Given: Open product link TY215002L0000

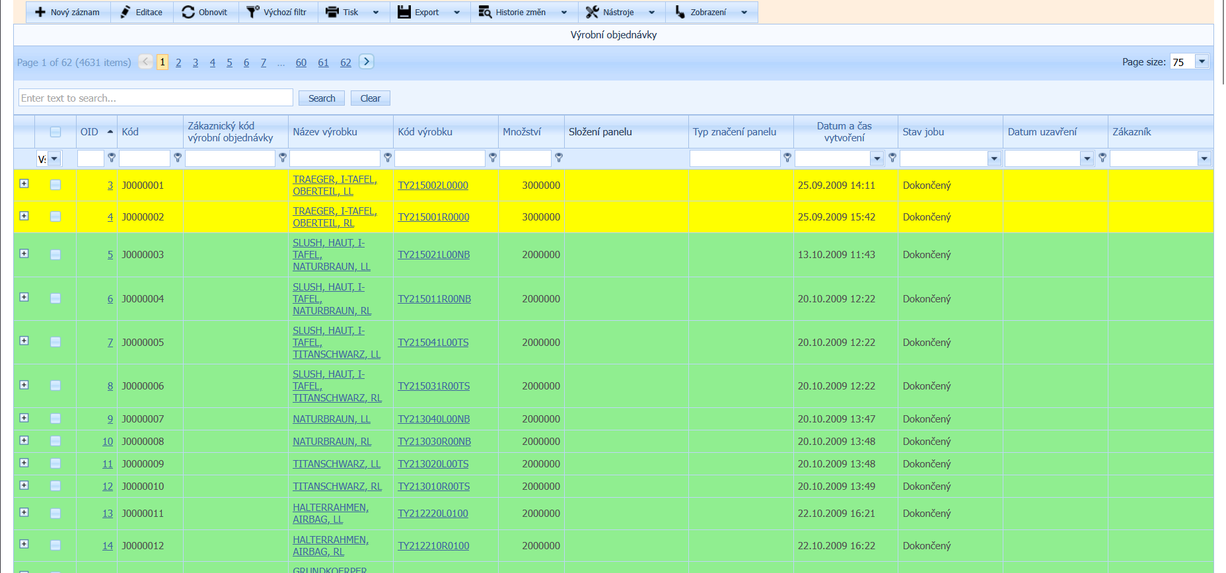Looking at the screenshot, I should (433, 185).
